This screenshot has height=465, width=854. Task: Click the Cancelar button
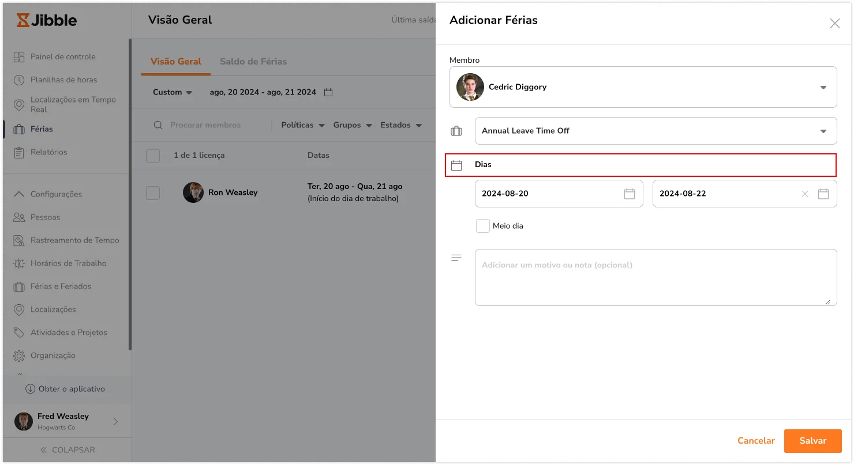[756, 441]
